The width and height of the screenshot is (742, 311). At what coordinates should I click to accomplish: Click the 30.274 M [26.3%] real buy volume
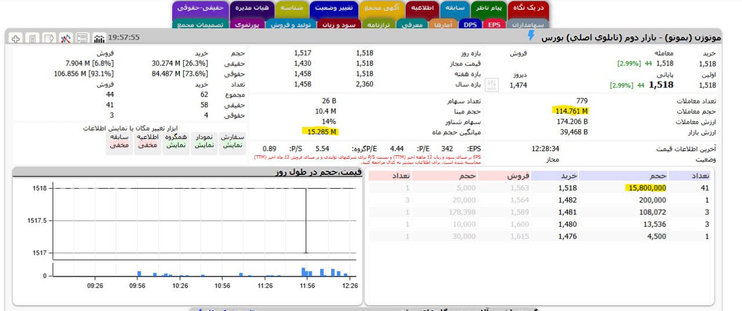pyautogui.click(x=180, y=63)
